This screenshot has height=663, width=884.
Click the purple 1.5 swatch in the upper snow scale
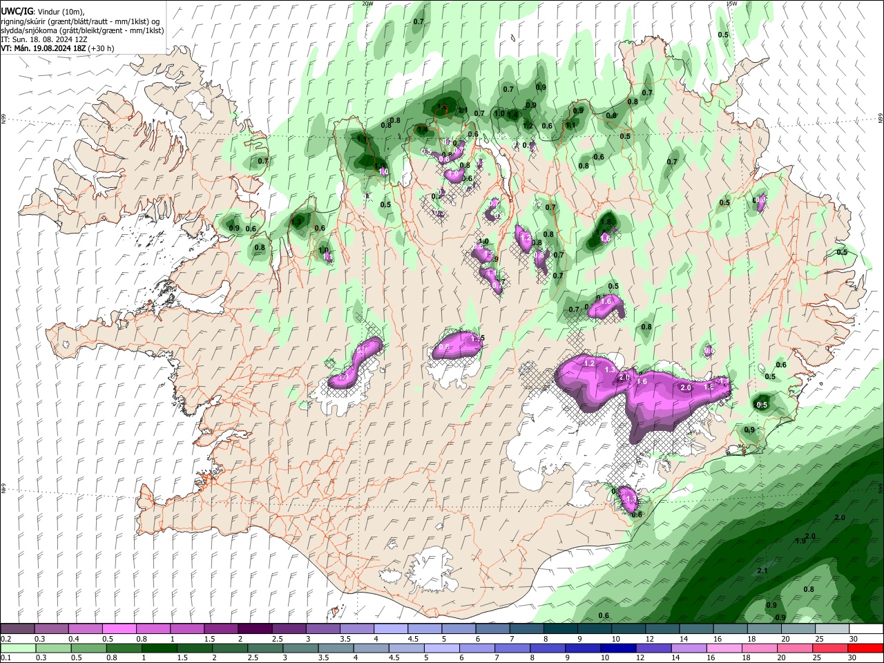(221, 628)
